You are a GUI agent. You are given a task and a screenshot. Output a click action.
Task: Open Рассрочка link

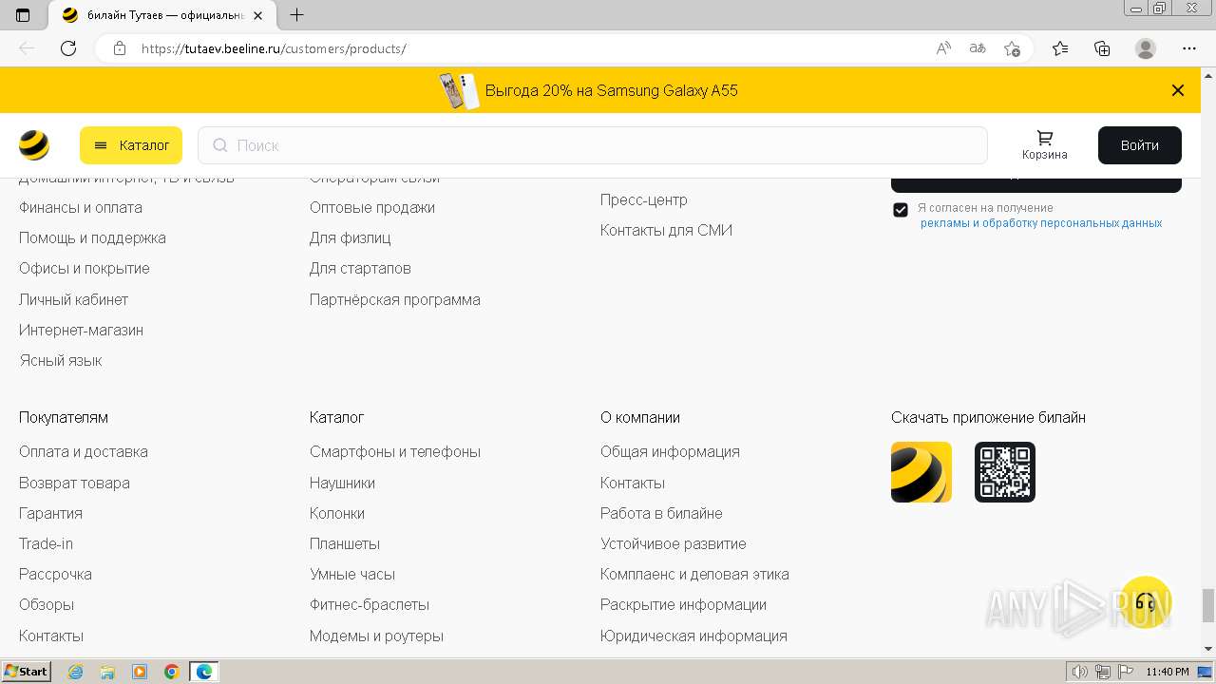[x=55, y=574]
